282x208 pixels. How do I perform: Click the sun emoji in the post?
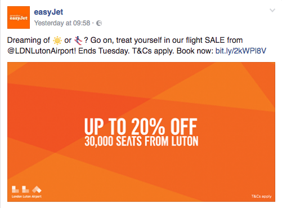coord(57,41)
